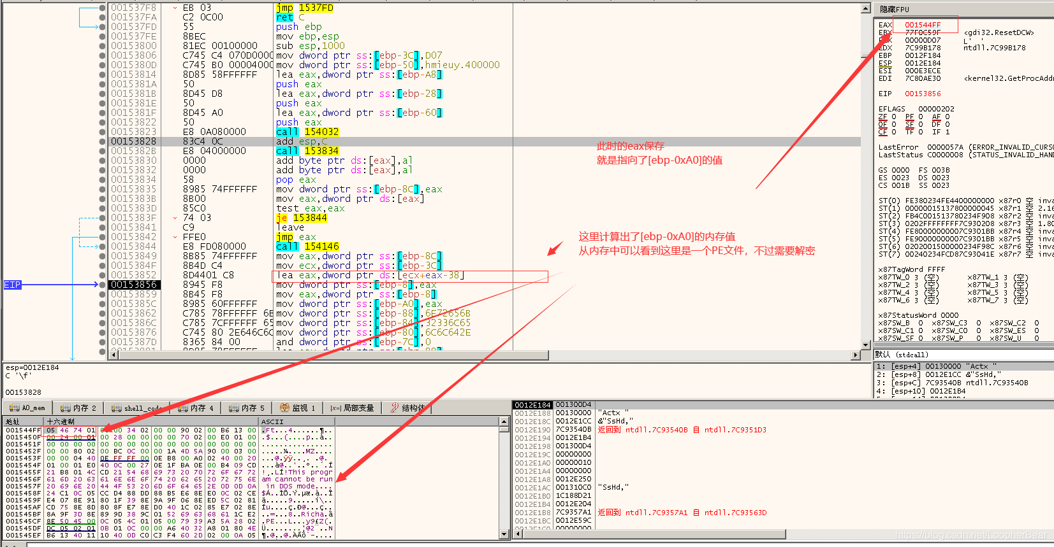Click disassembly scrollbar up arrow
Viewport: 1054px width, 547px height.
point(865,8)
